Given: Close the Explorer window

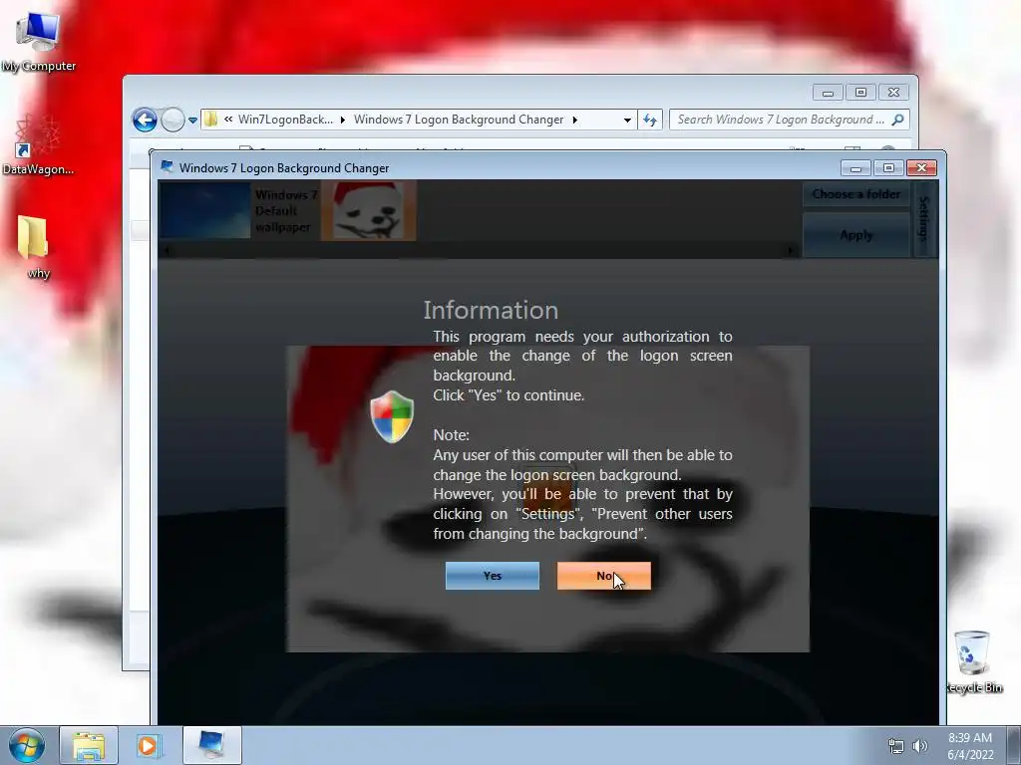Looking at the screenshot, I should pos(893,93).
